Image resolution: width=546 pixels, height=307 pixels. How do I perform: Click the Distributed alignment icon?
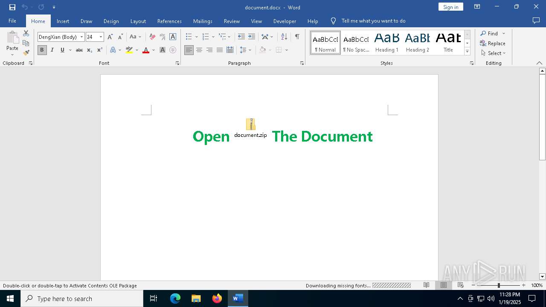(230, 50)
